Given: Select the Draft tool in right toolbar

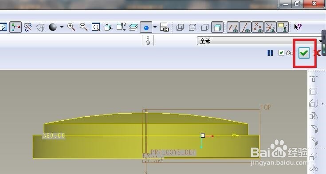Looking at the screenshot, I should pyautogui.click(x=314, y=116).
